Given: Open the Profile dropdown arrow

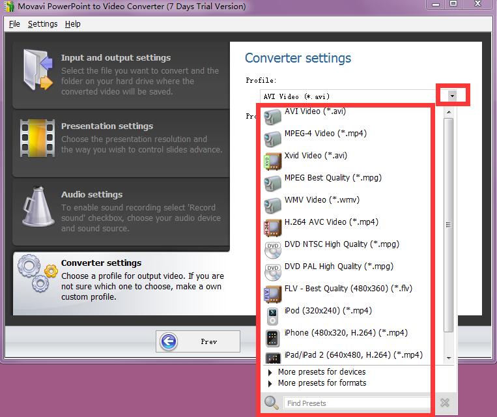Looking at the screenshot, I should pos(452,95).
